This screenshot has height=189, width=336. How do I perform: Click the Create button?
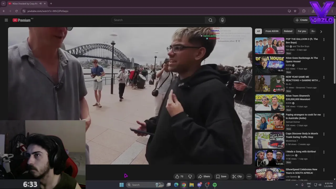coord(301,20)
